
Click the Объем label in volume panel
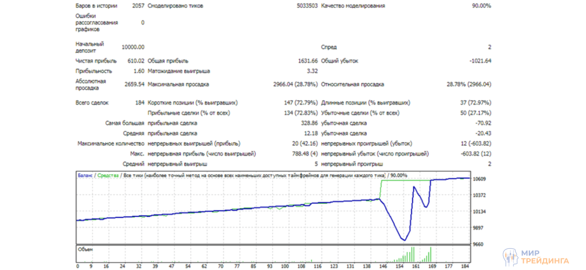tap(85, 249)
